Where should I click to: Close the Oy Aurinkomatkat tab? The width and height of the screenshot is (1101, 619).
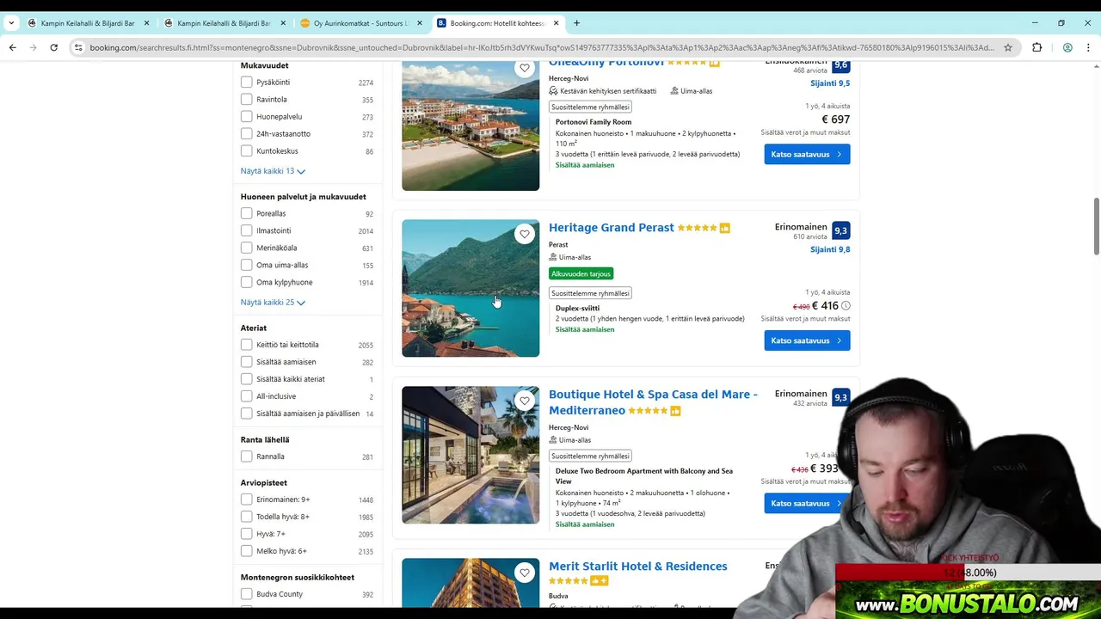click(x=421, y=23)
